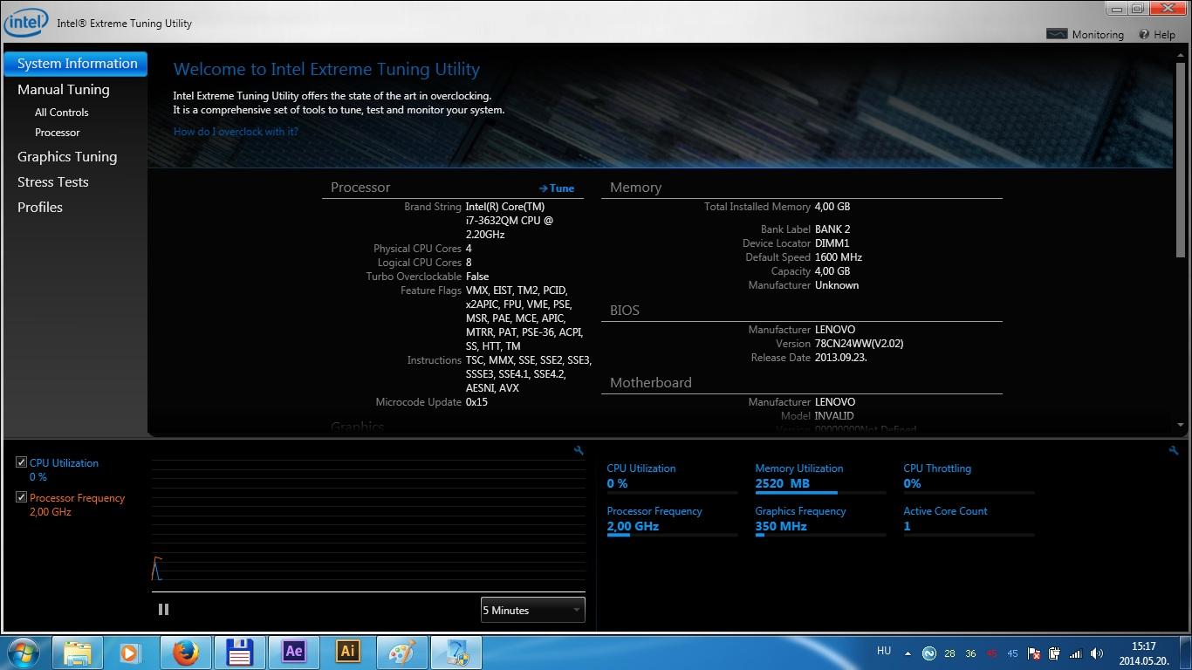Click CPU Throttling 0% tile
Image resolution: width=1192 pixels, height=670 pixels.
click(x=969, y=476)
